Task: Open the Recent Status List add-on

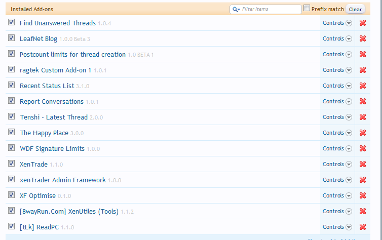Action: tap(47, 86)
